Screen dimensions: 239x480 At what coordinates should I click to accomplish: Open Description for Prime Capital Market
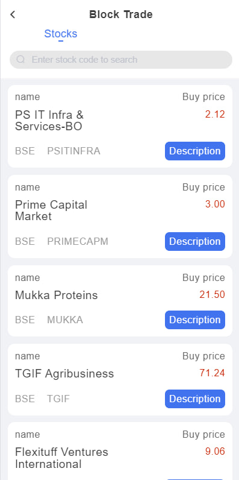195,242
